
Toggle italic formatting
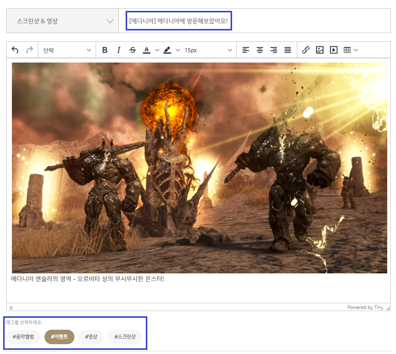pos(118,50)
